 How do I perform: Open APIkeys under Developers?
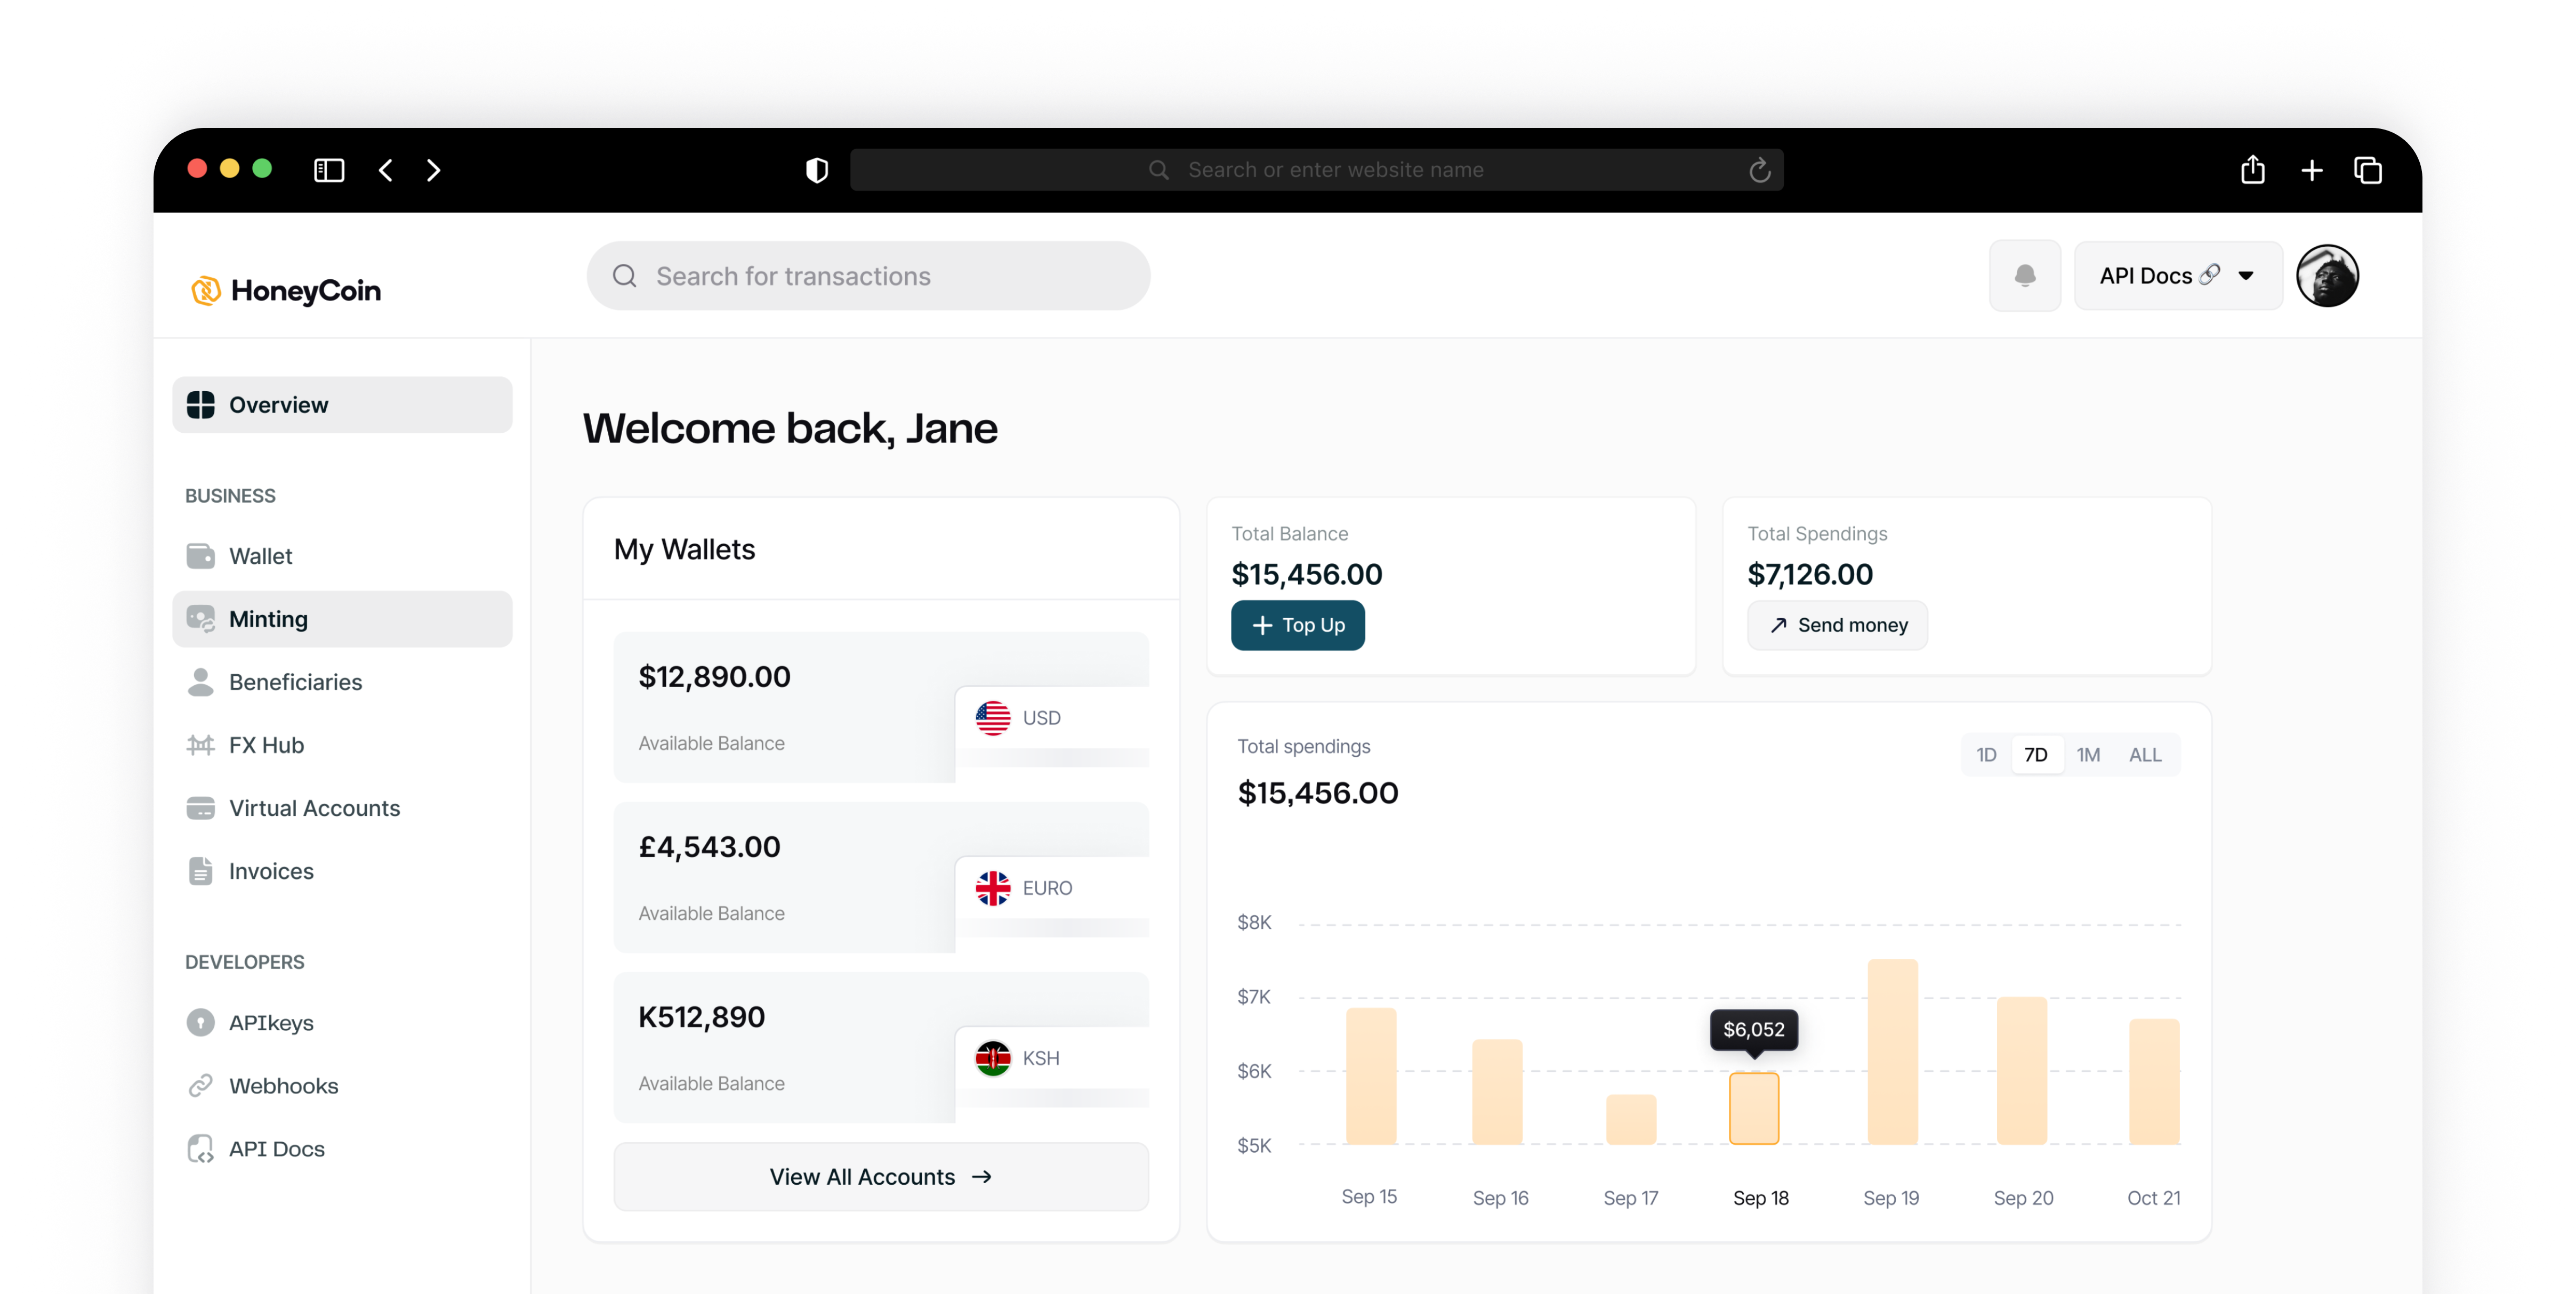point(342,1022)
